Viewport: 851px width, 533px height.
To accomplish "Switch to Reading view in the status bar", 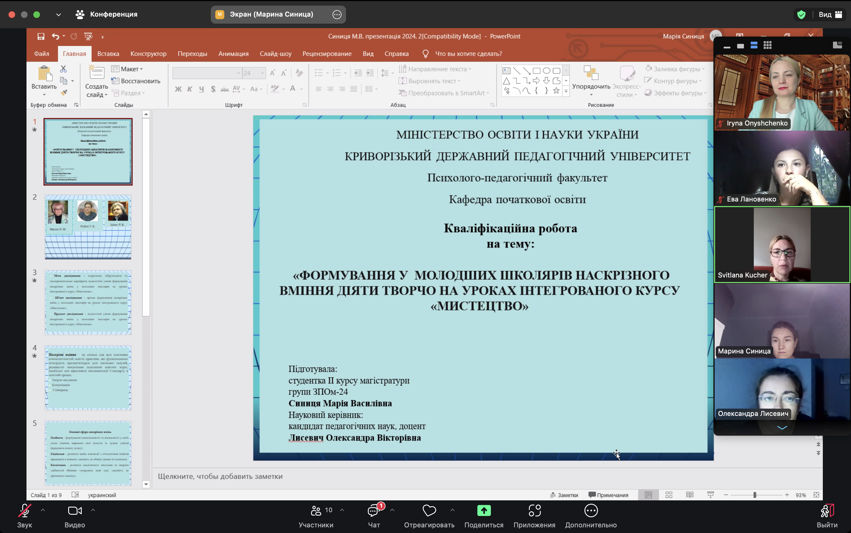I will 690,495.
